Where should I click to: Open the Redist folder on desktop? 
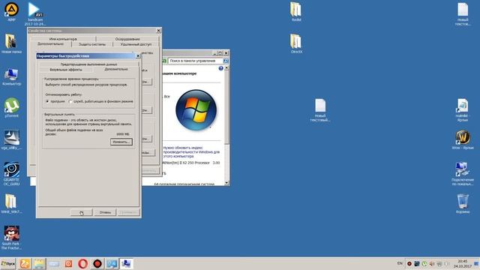295,12
